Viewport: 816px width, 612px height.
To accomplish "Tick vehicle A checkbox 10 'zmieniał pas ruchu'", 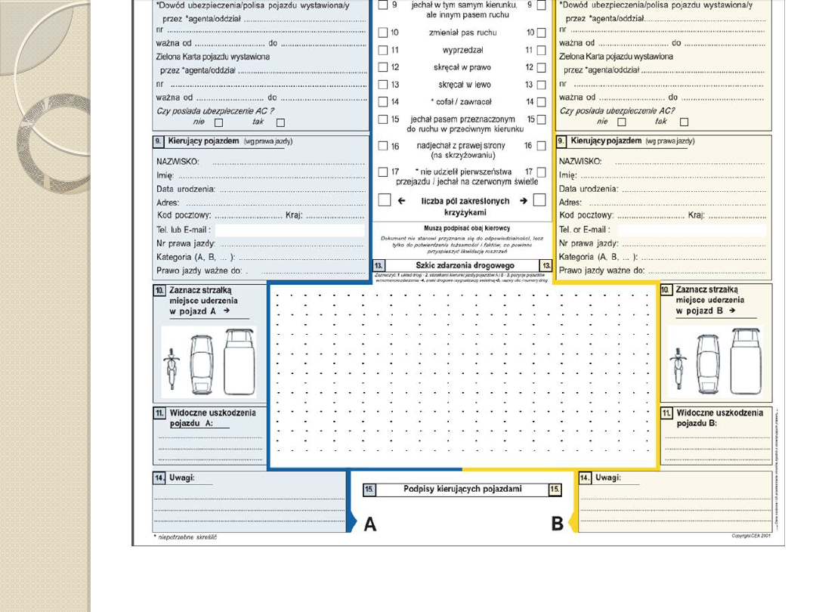I will (383, 33).
